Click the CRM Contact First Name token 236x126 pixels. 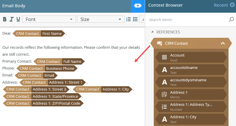pos(39,33)
